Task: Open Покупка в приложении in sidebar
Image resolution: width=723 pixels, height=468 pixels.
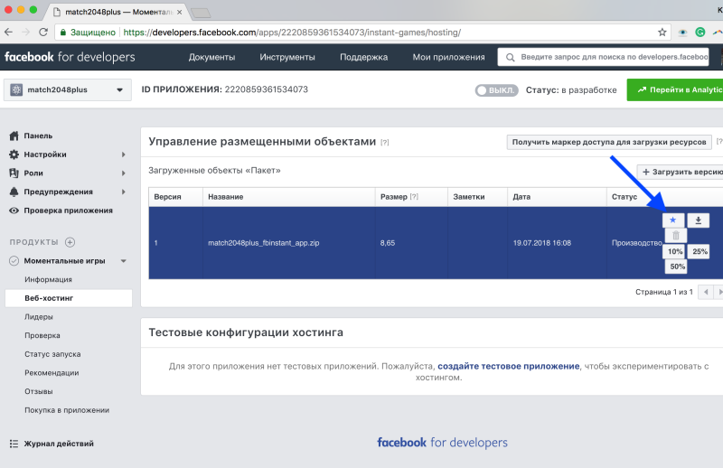Action: tap(67, 410)
